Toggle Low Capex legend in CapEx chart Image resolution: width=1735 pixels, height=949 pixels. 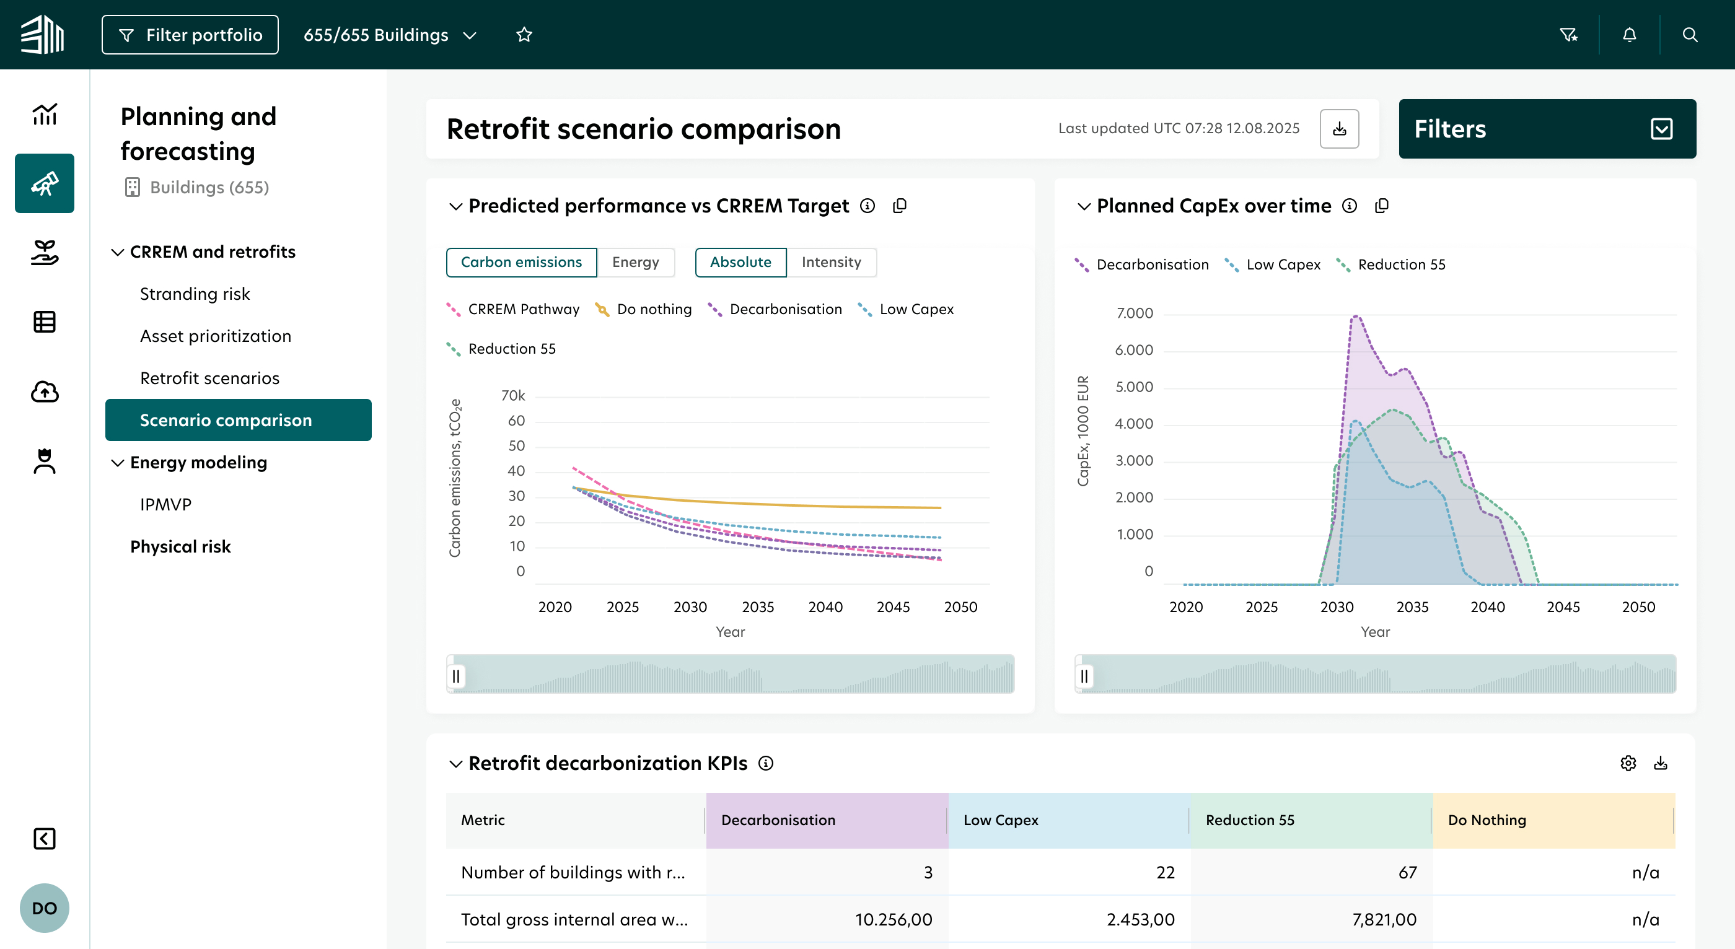click(x=1272, y=265)
